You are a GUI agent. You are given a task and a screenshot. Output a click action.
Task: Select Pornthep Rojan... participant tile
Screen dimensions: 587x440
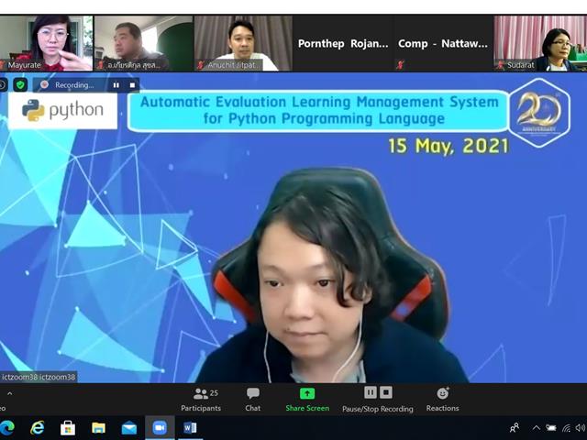(343, 43)
